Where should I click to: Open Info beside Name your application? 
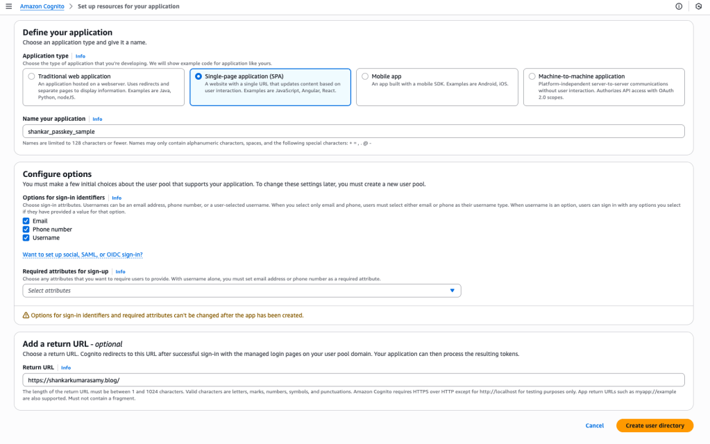[97, 119]
